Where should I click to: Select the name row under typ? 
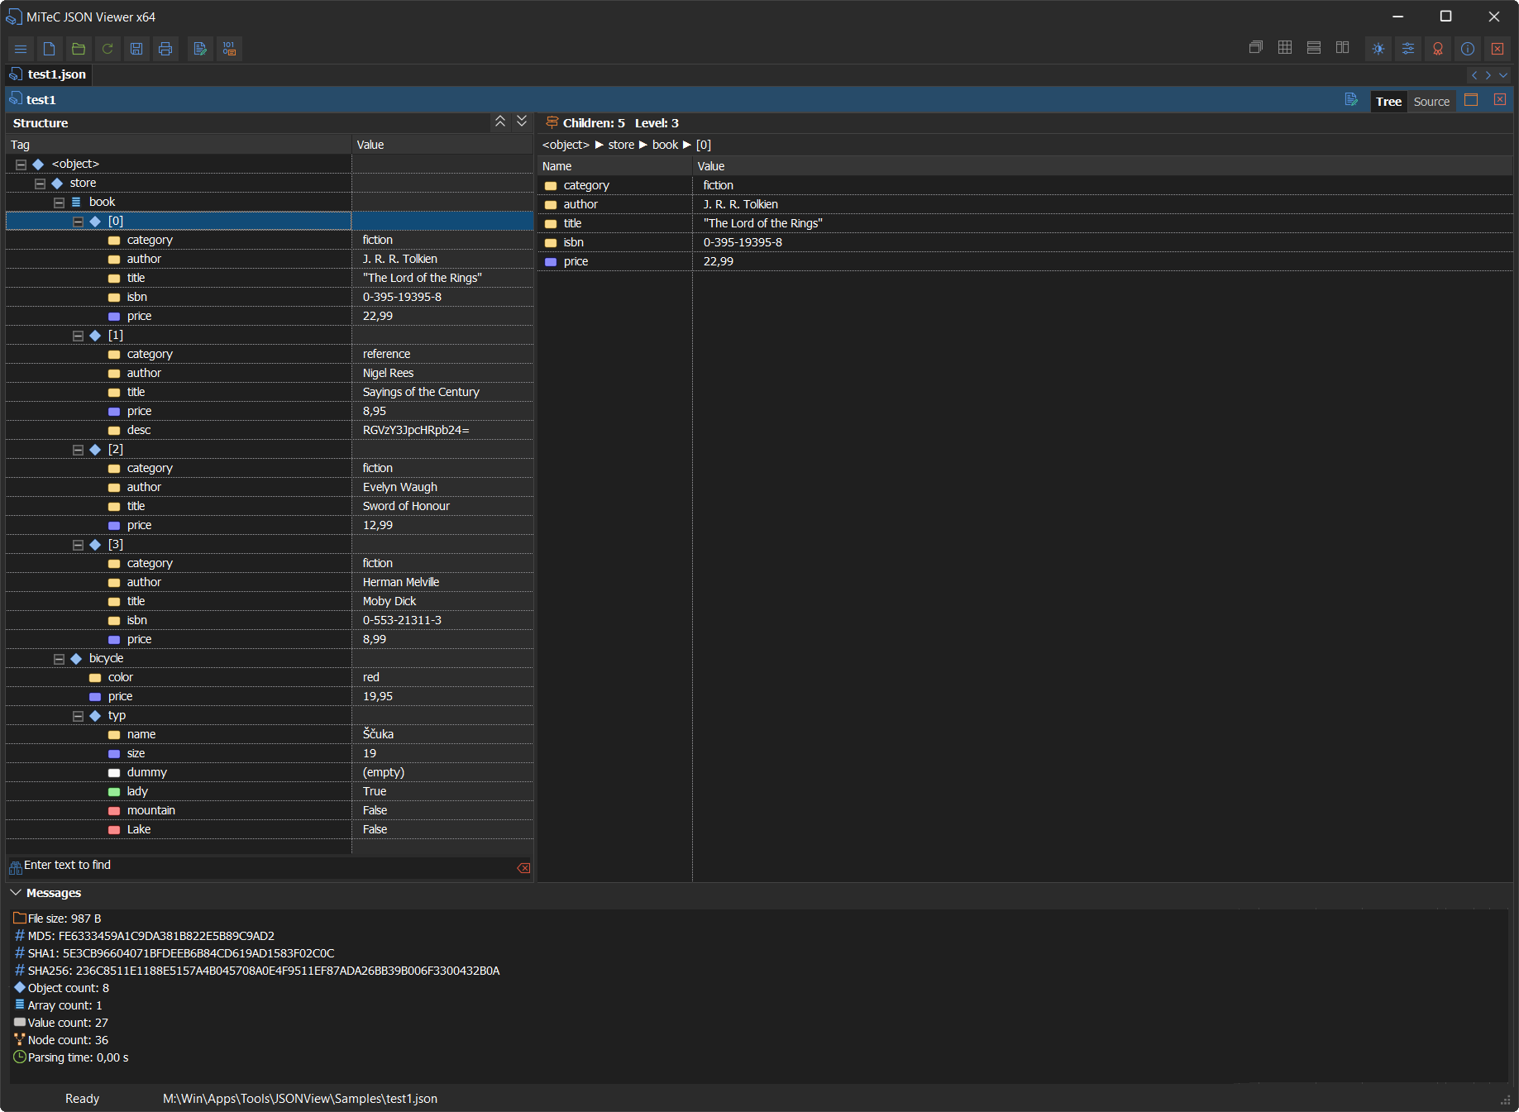pyautogui.click(x=270, y=734)
